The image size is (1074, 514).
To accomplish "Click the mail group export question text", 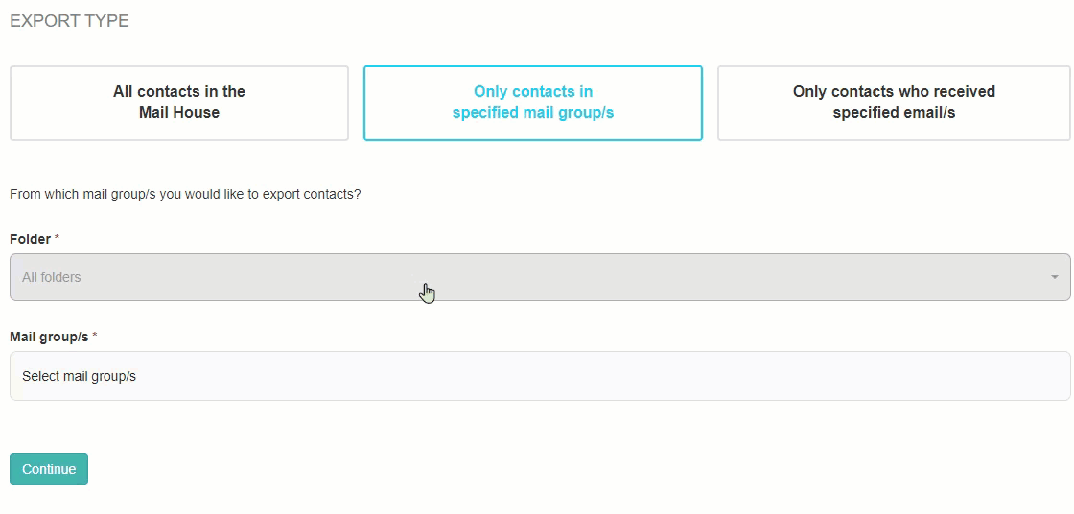I will coord(185,194).
